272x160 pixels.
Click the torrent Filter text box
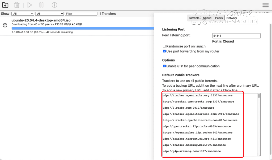coord(81,14)
